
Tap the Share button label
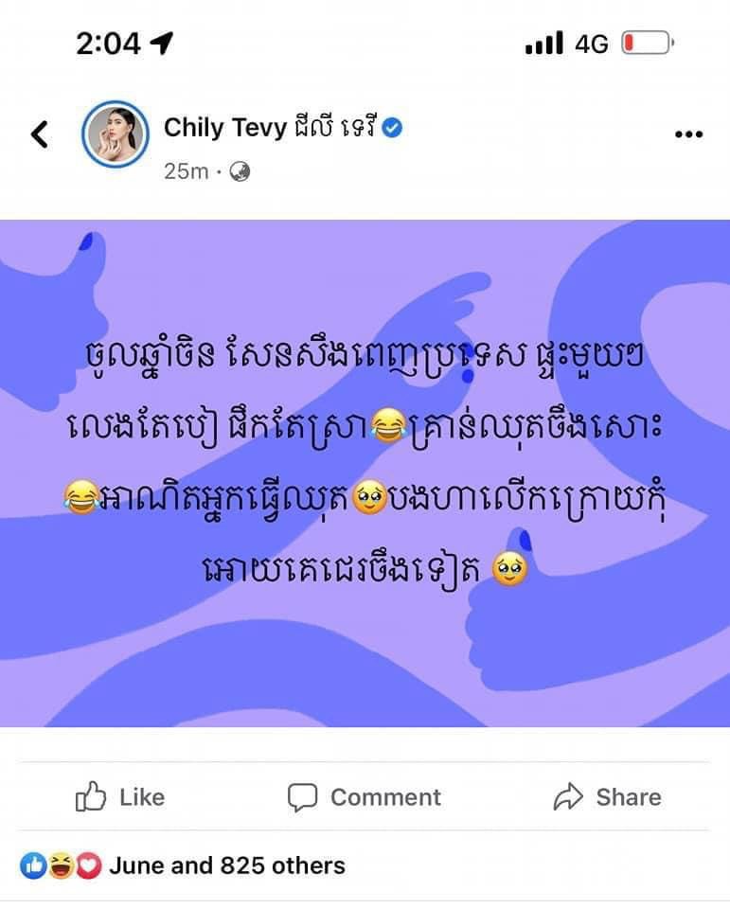(x=629, y=797)
